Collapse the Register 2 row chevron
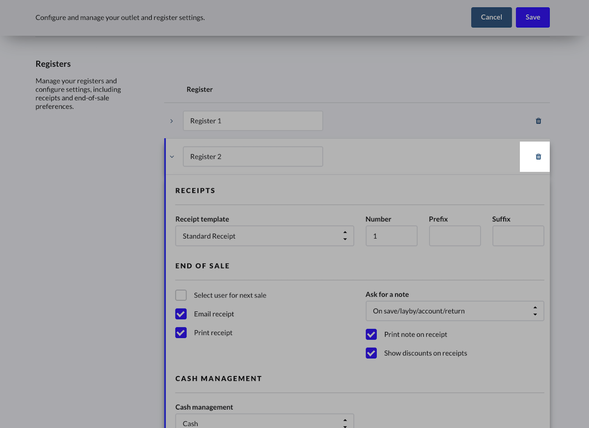 pyautogui.click(x=172, y=157)
